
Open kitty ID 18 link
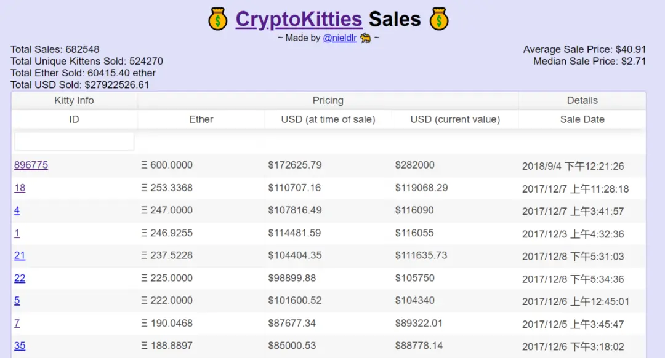coord(20,188)
